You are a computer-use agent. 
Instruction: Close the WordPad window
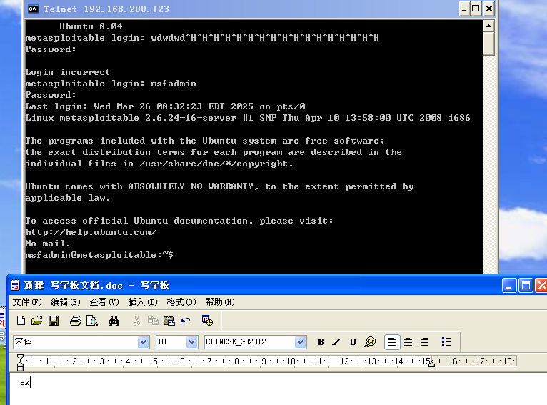(x=541, y=286)
